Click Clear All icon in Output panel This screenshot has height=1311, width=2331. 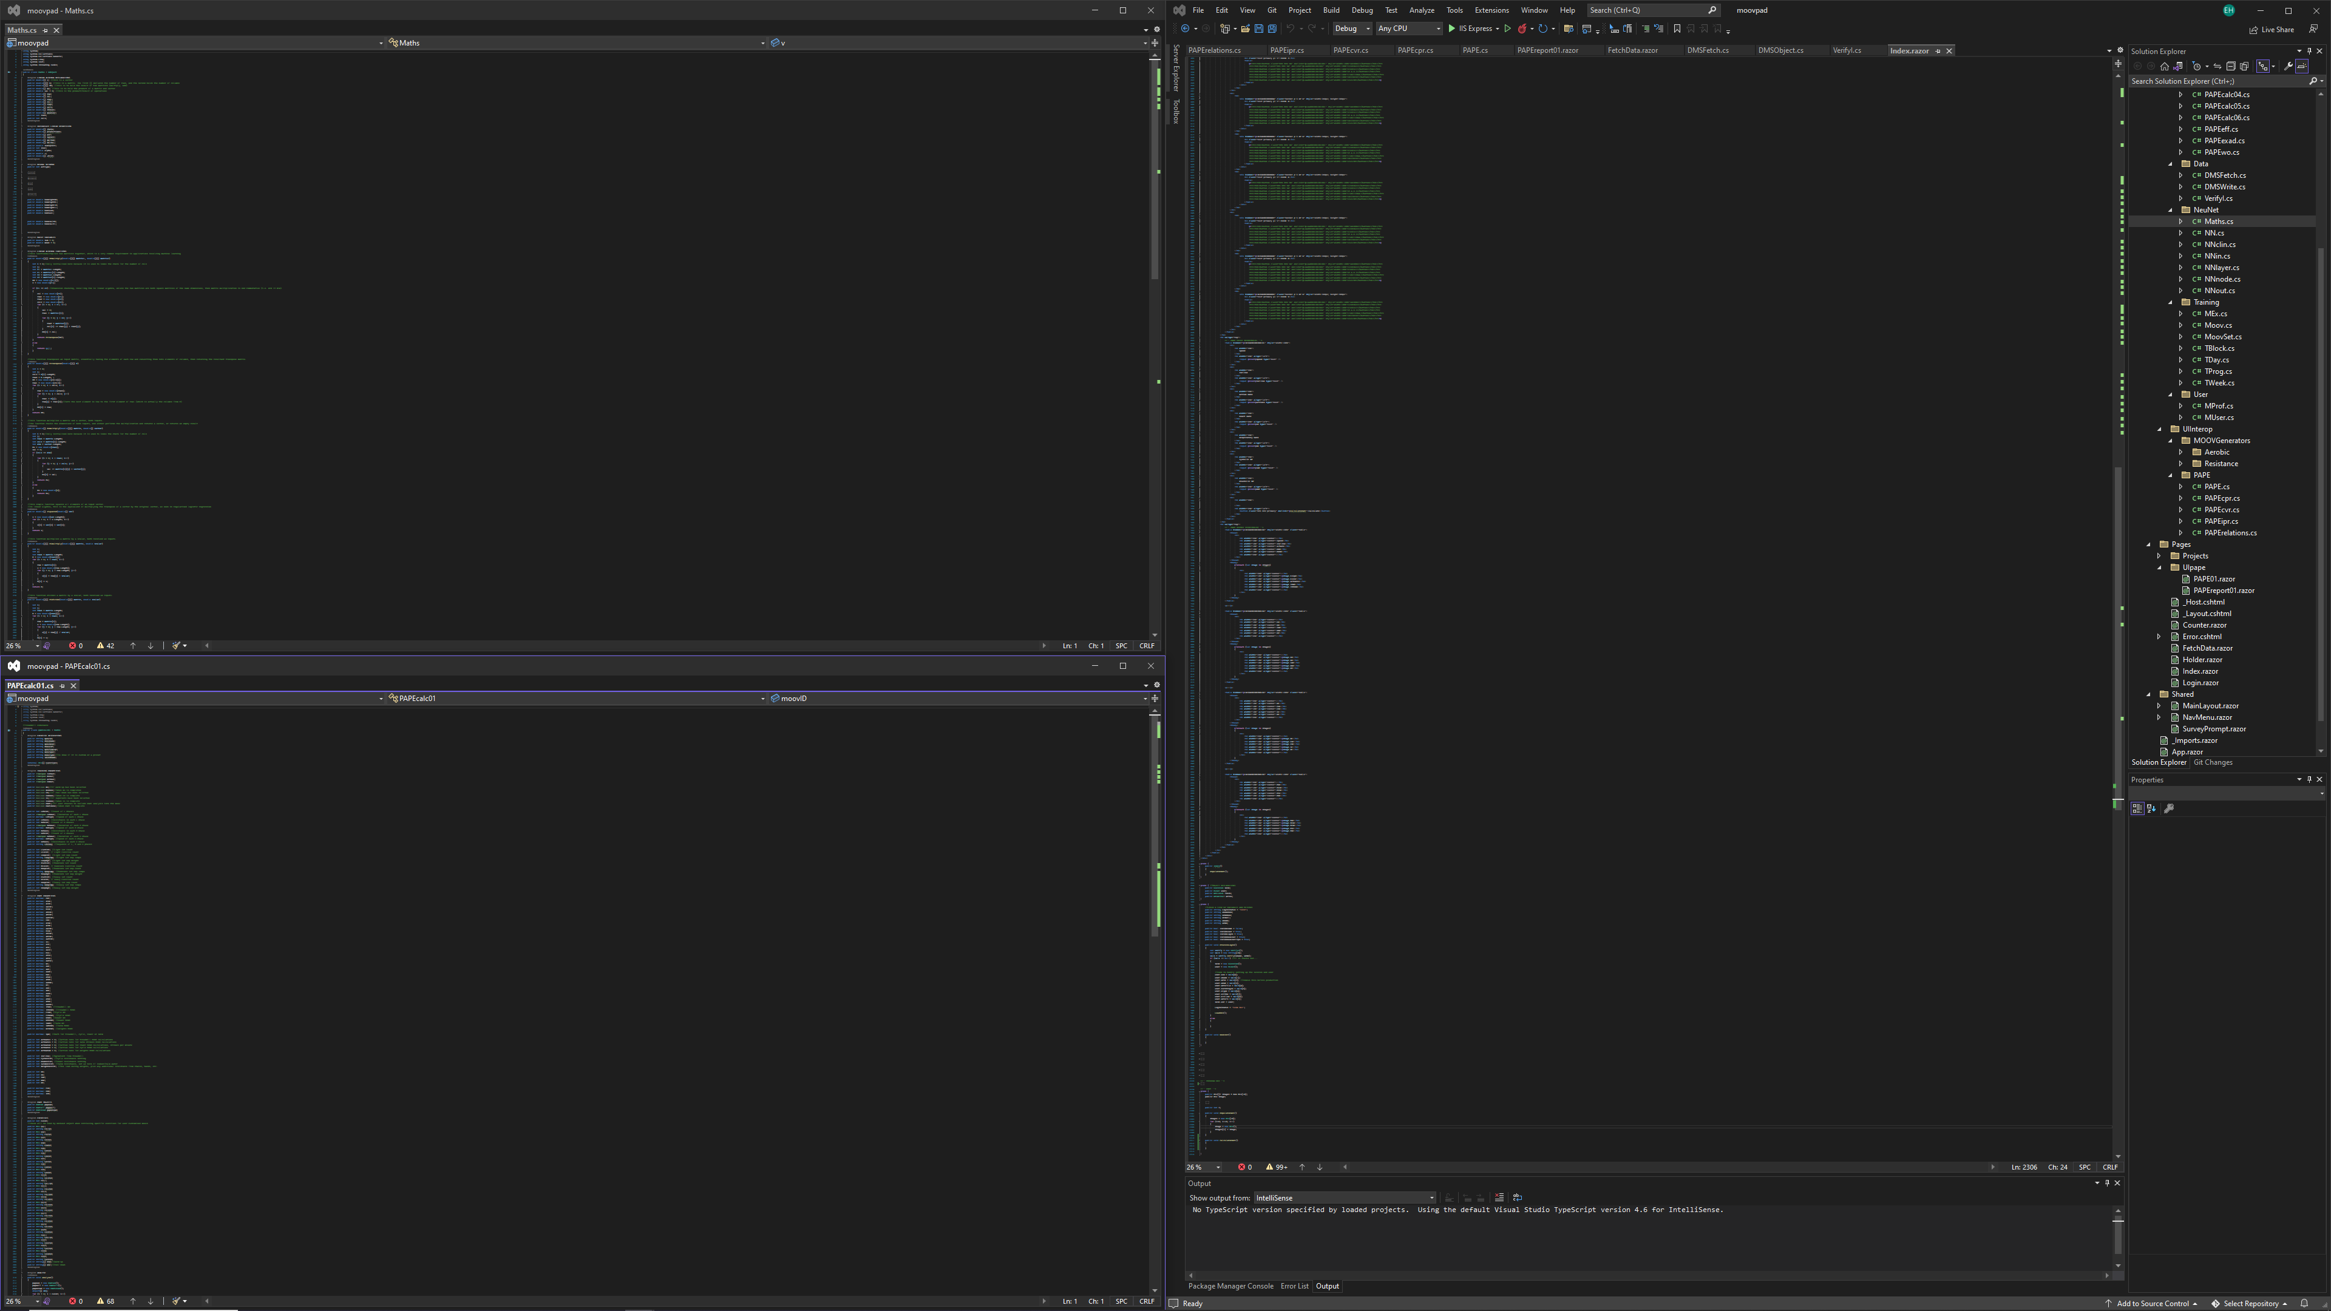click(1499, 1198)
